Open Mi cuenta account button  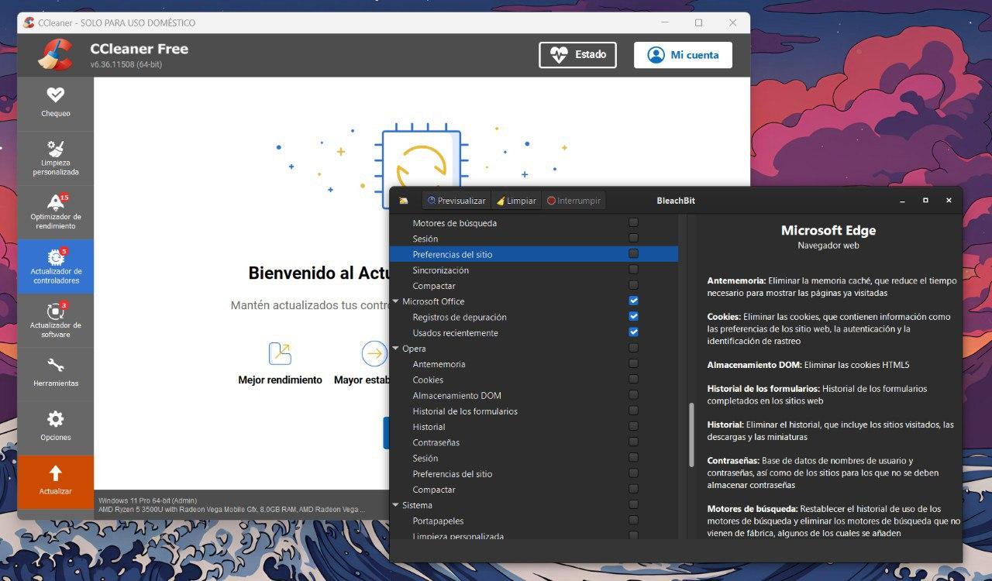click(x=683, y=55)
